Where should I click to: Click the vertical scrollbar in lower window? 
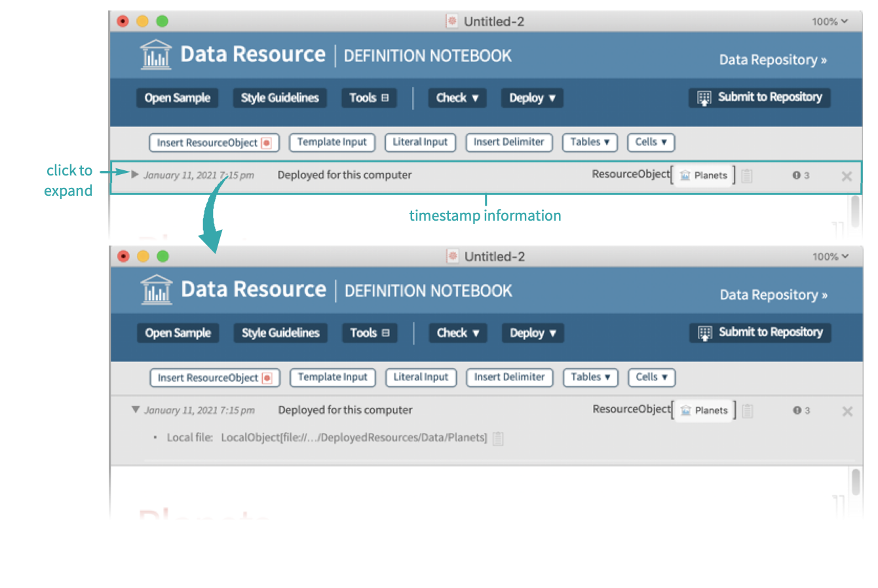pyautogui.click(x=855, y=482)
